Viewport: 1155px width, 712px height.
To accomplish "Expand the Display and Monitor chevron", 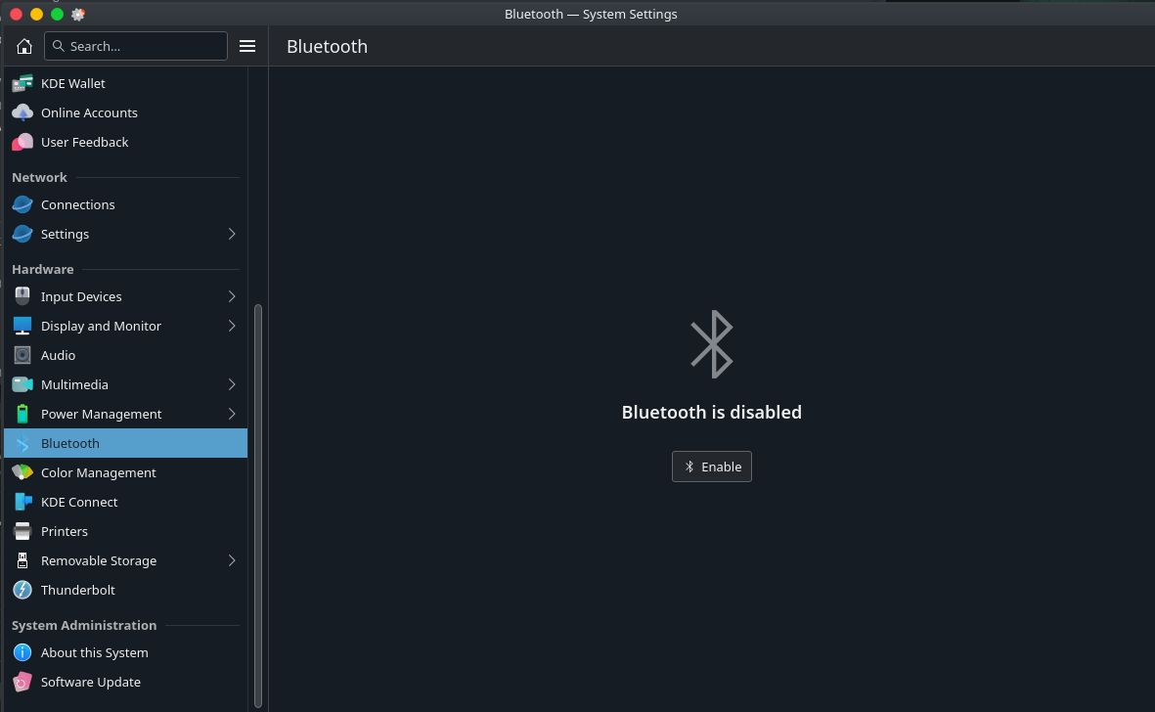I will point(232,327).
